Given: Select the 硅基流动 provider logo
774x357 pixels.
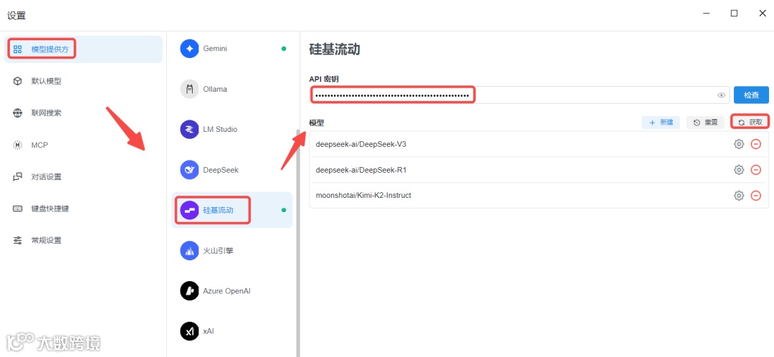Looking at the screenshot, I should 189,210.
